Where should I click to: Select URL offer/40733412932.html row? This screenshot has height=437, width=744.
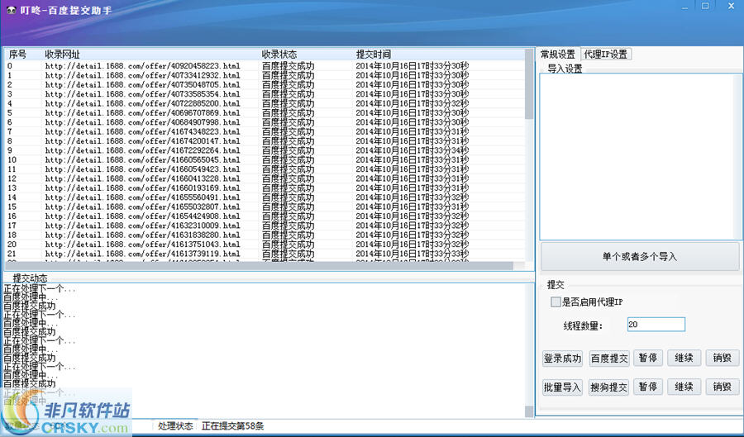(x=265, y=75)
